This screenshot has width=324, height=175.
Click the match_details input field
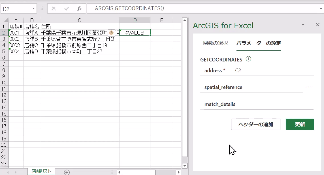click(x=257, y=104)
